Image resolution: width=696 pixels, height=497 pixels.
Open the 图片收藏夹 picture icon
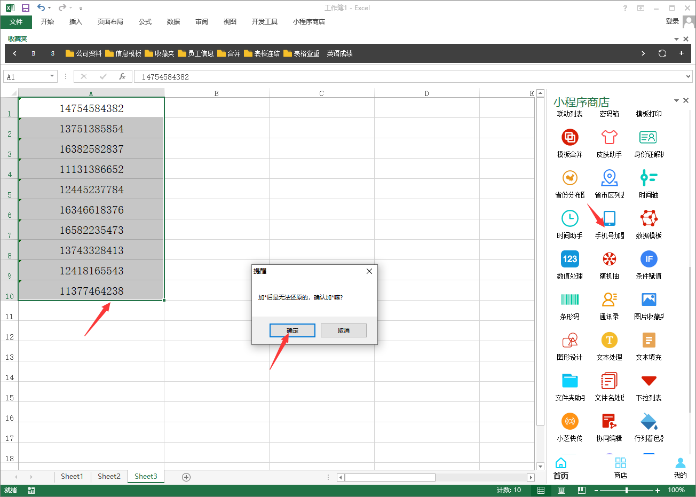coord(648,300)
